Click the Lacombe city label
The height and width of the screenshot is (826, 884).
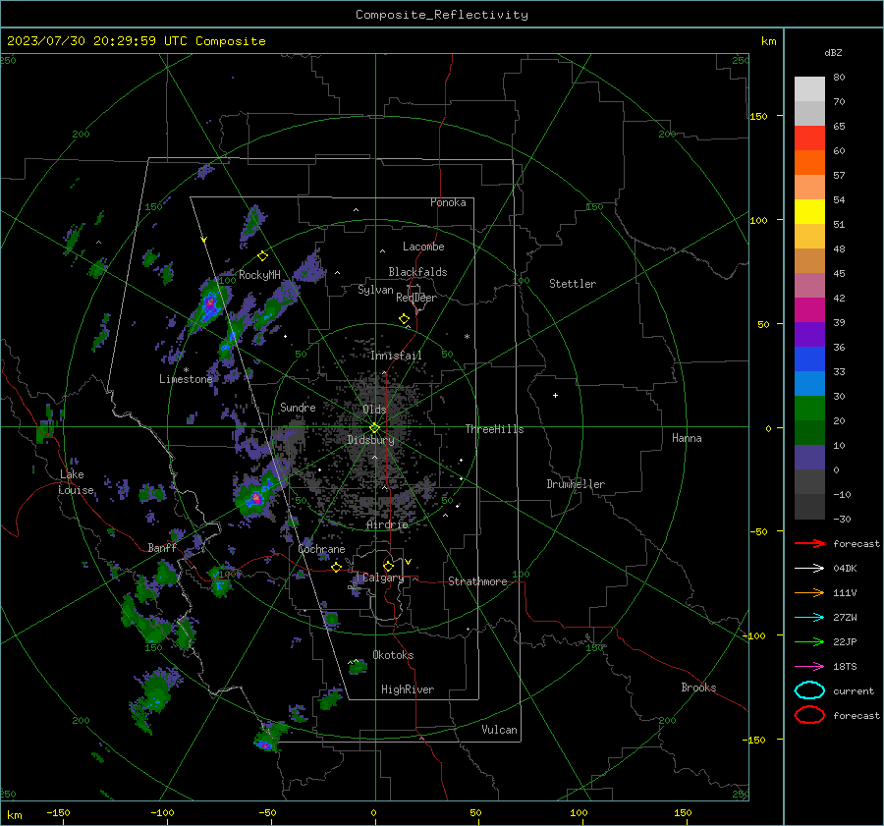point(423,247)
